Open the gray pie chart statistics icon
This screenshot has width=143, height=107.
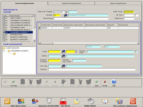click(91, 101)
